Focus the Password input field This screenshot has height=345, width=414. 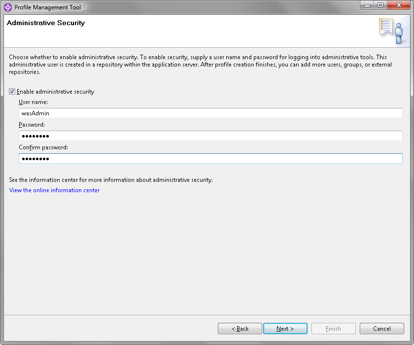pos(210,136)
